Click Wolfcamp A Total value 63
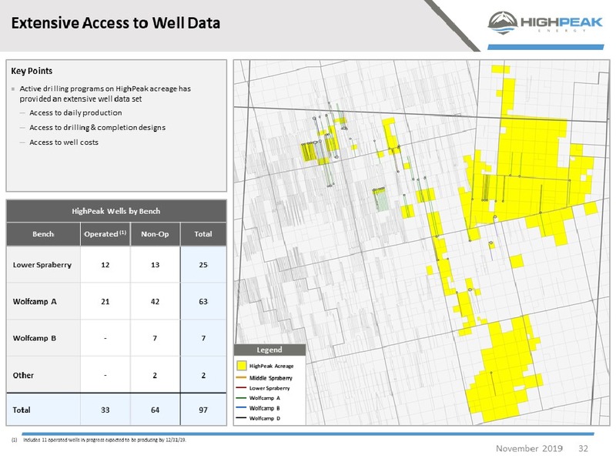The height and width of the screenshot is (462, 616). (x=203, y=302)
